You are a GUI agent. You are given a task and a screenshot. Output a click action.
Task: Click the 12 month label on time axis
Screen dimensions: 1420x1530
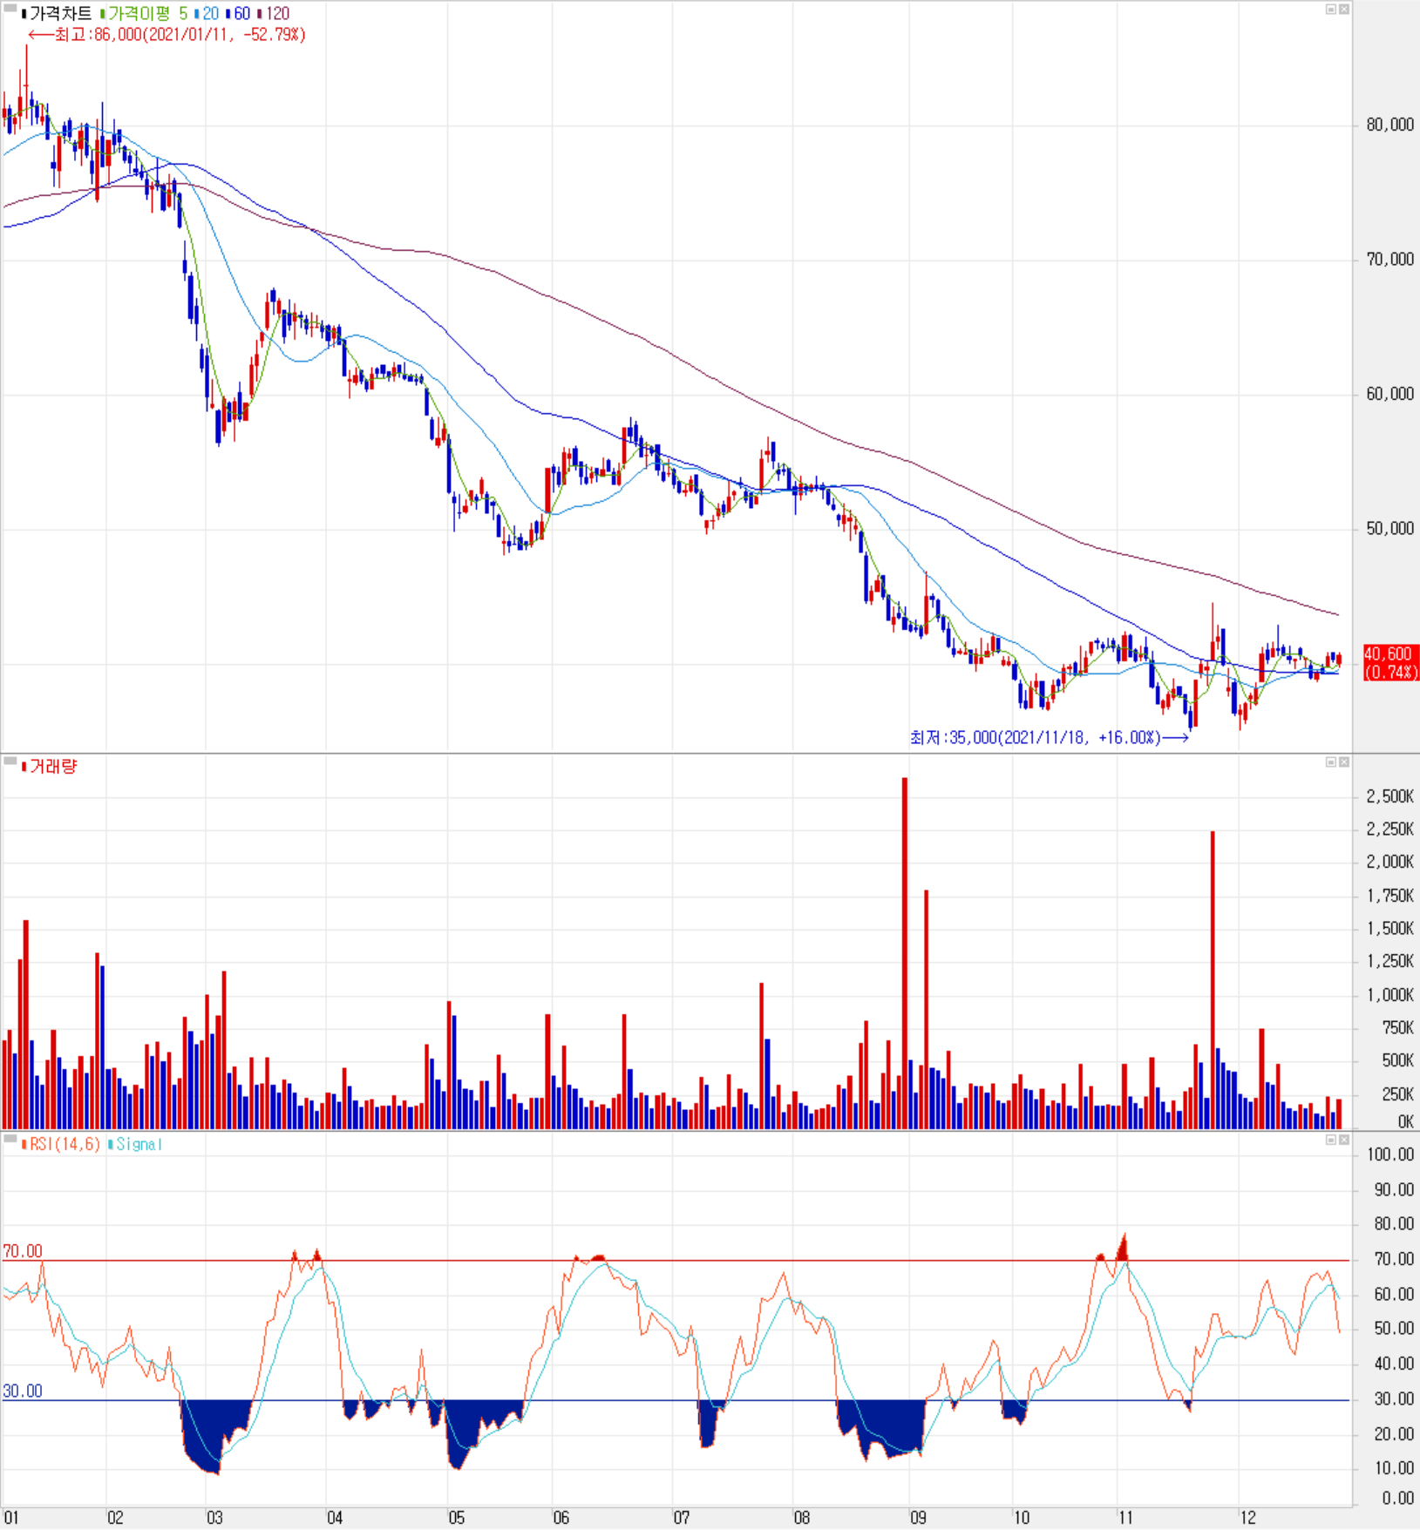point(1247,1518)
